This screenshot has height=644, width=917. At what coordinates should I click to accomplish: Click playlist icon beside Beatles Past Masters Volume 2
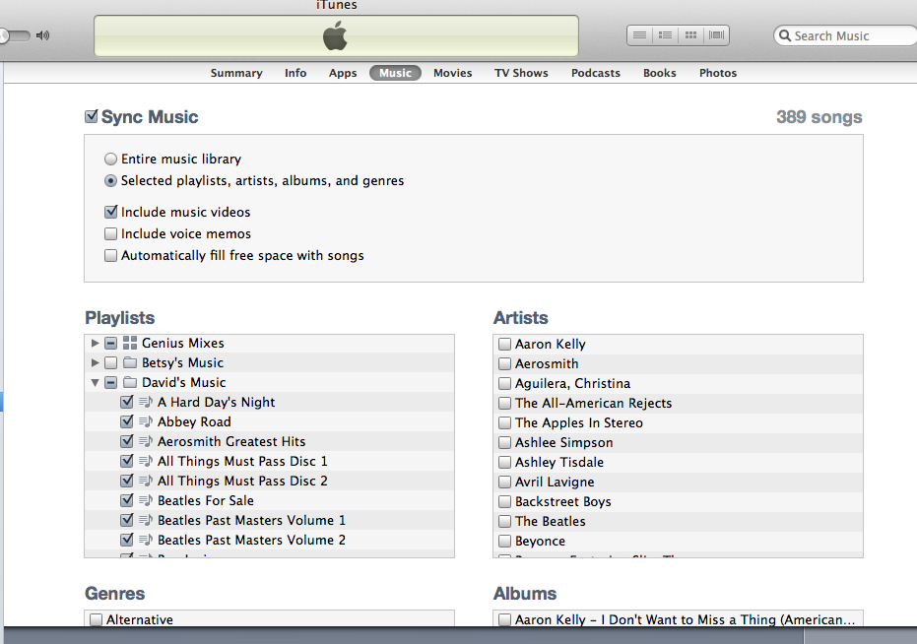coord(146,540)
